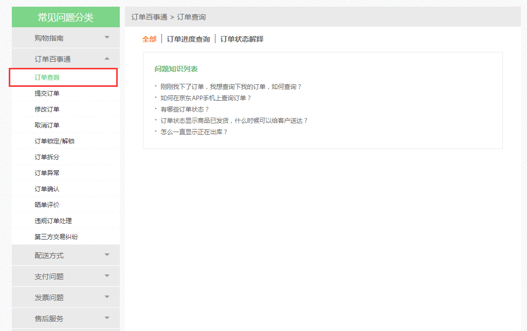Image resolution: width=527 pixels, height=331 pixels.
Task: Open question 如何在京东APP手机上查询订单
Action: click(206, 98)
